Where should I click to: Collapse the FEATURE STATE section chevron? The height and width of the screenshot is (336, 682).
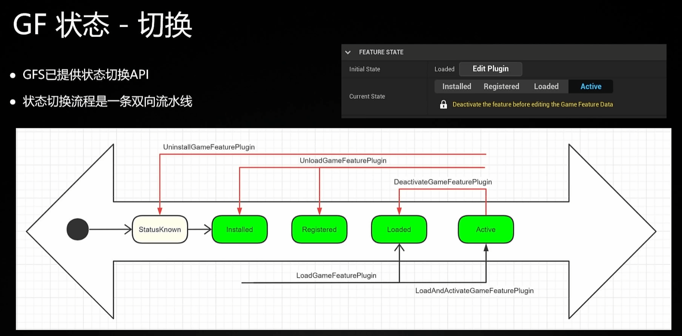coord(348,52)
